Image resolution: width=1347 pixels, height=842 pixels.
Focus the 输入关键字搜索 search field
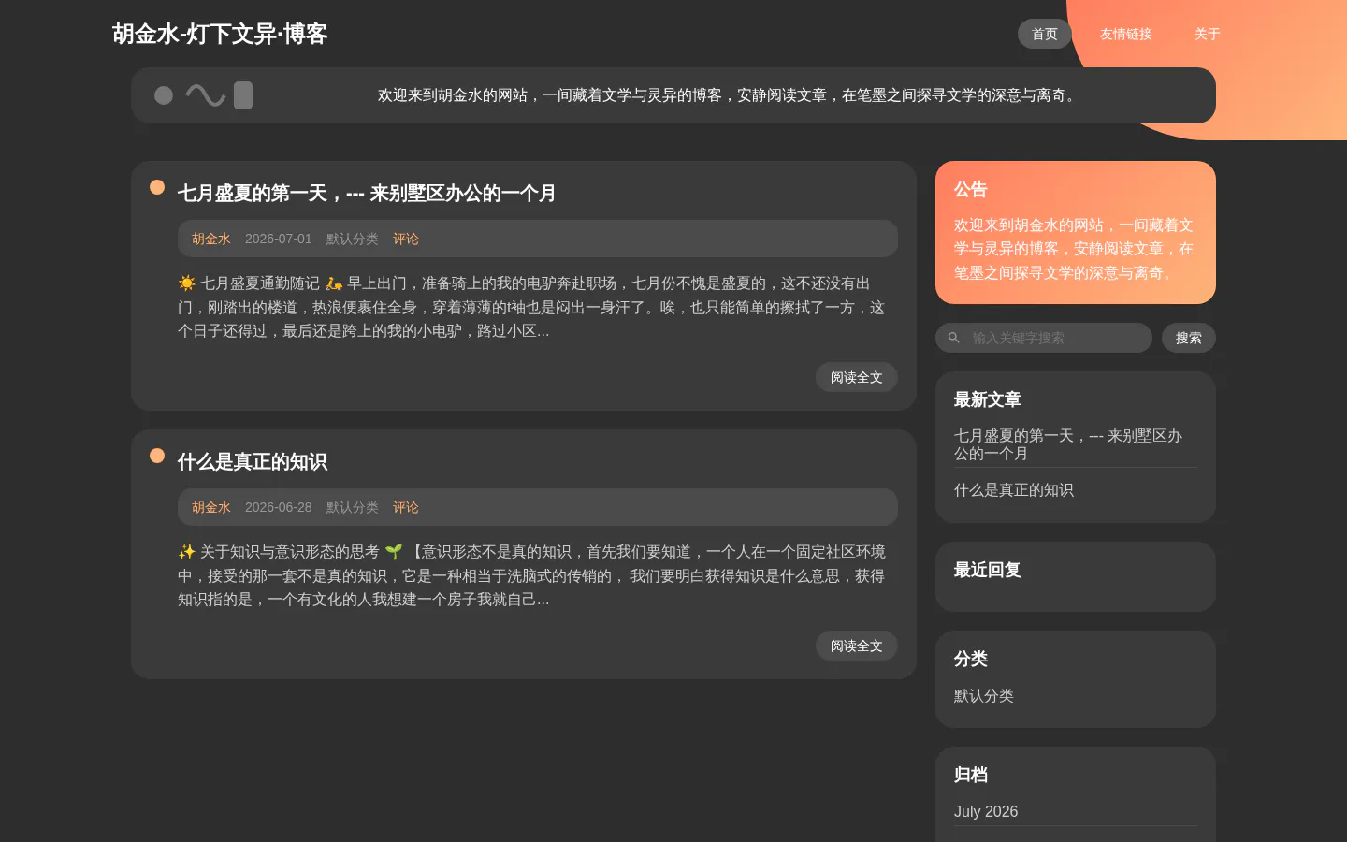(x=1044, y=338)
